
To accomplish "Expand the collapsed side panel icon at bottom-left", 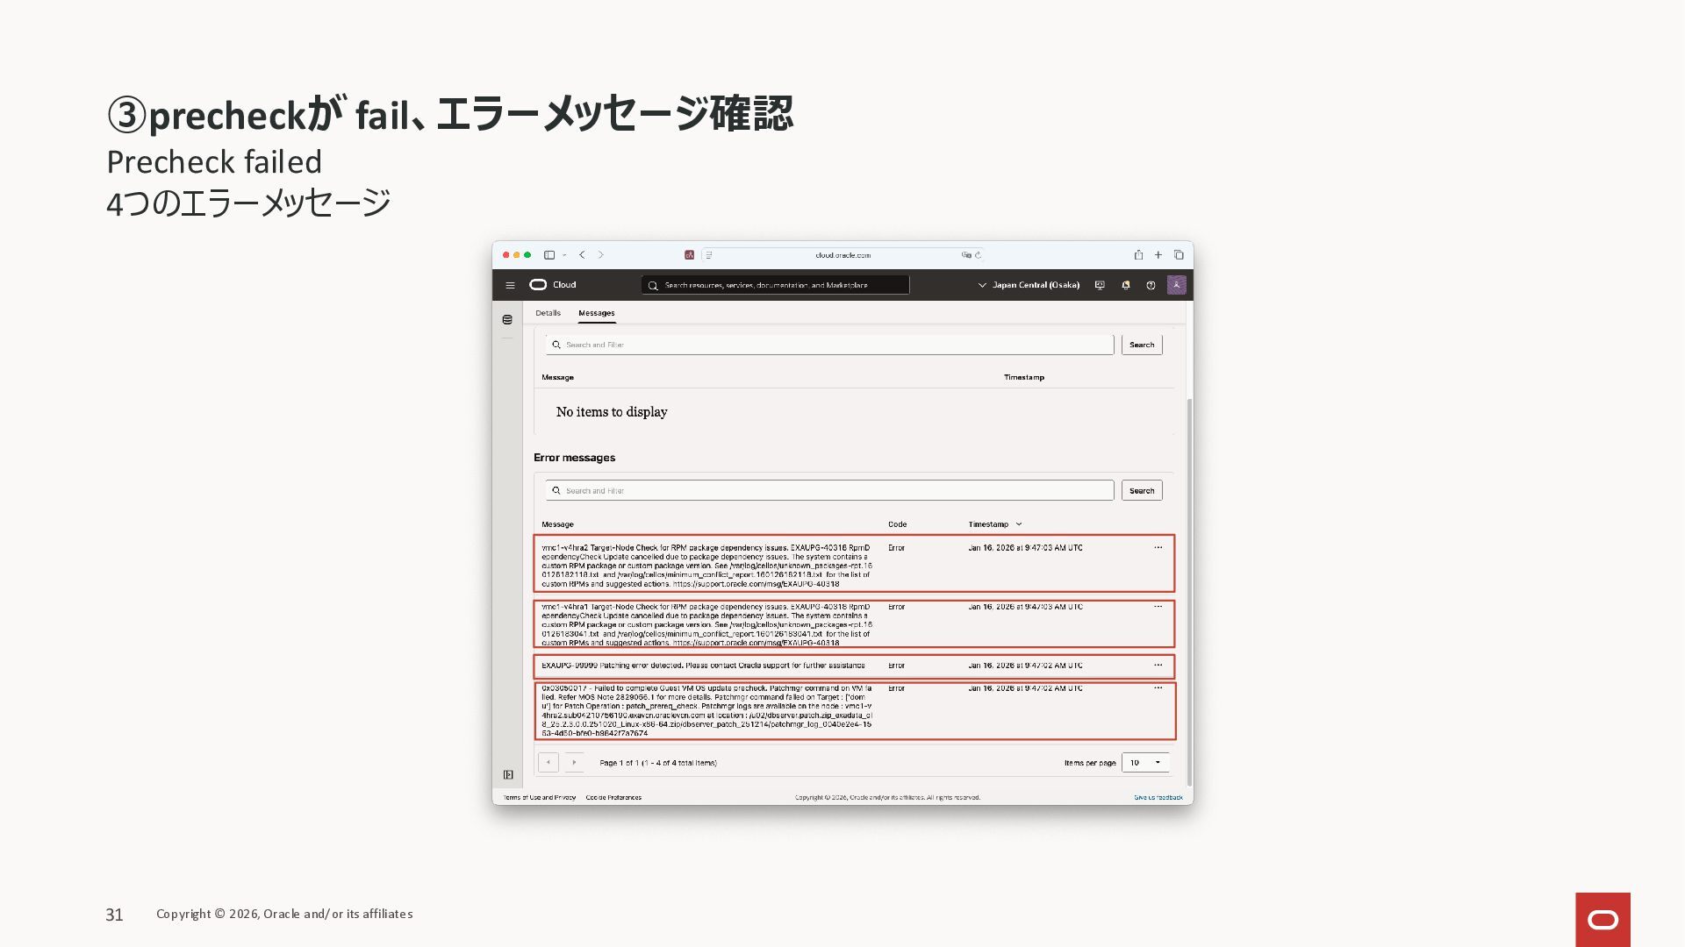I will pos(508,774).
